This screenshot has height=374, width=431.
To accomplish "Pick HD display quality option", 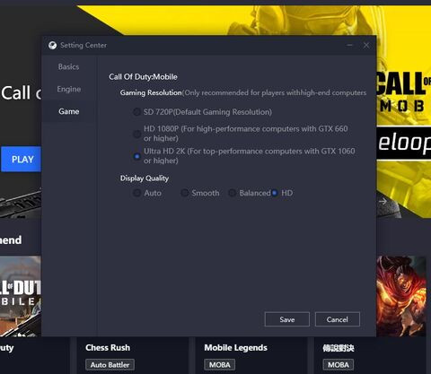I will tap(274, 193).
